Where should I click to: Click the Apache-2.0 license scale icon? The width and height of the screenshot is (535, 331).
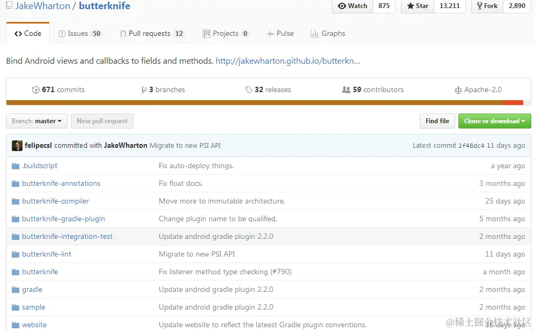pyautogui.click(x=458, y=90)
